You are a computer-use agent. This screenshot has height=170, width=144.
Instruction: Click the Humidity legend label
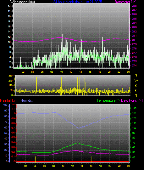27,100
